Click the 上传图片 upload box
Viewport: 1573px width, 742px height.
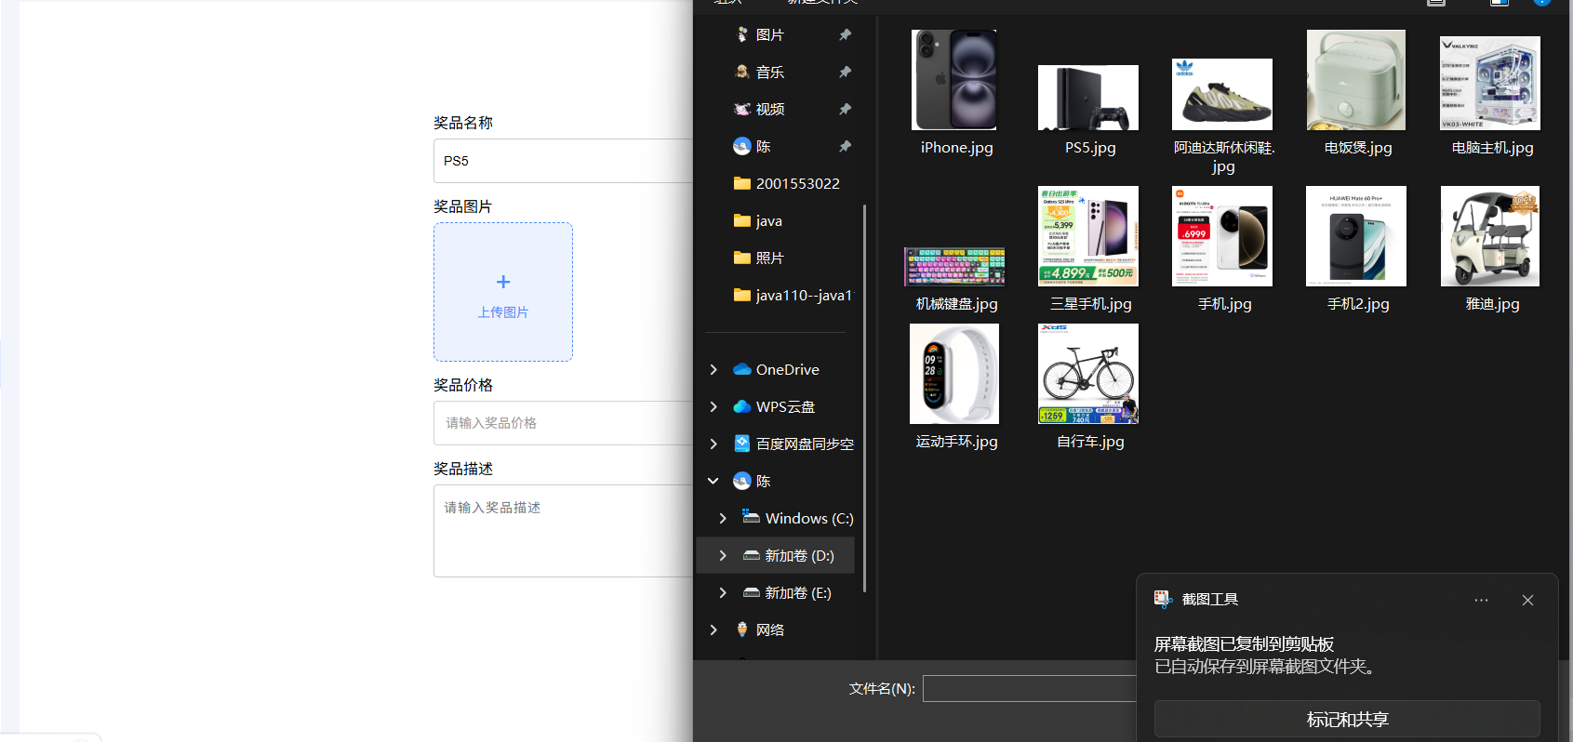503,292
